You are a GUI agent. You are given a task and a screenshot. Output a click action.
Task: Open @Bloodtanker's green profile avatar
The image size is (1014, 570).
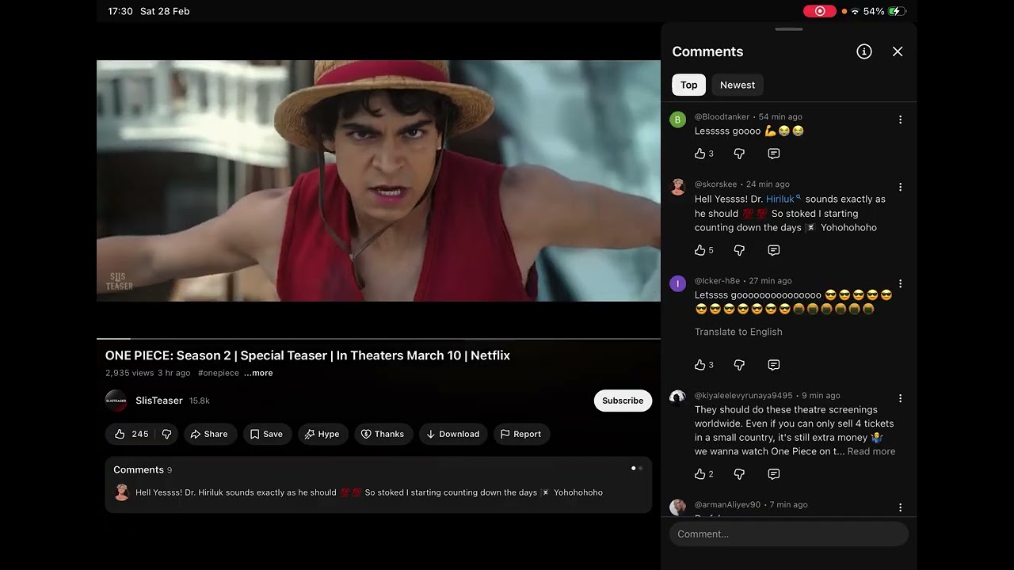[677, 120]
